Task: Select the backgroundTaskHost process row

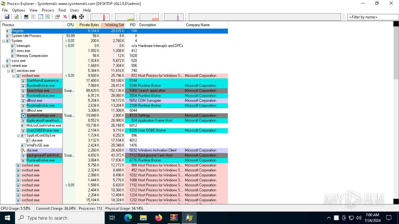Action: pyautogui.click(x=114, y=155)
